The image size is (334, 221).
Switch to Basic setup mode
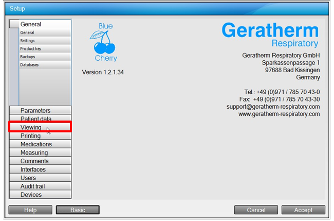(x=78, y=210)
